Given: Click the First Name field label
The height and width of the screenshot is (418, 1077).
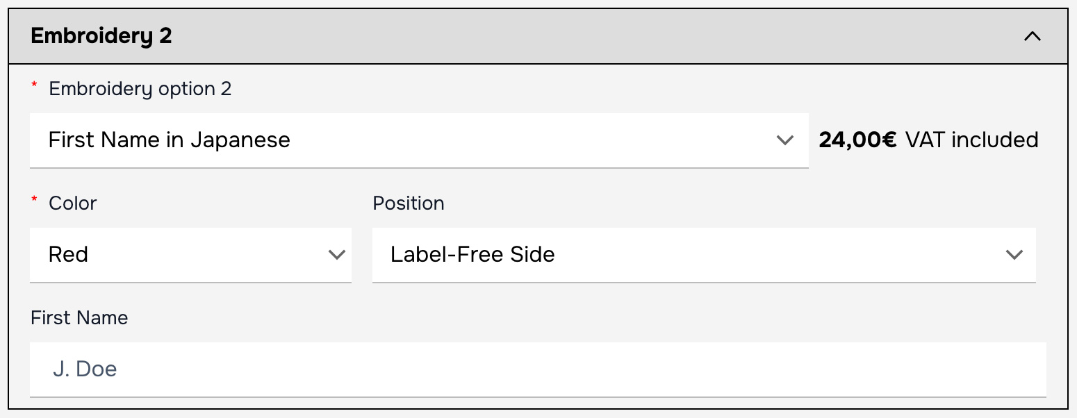Looking at the screenshot, I should (x=79, y=318).
